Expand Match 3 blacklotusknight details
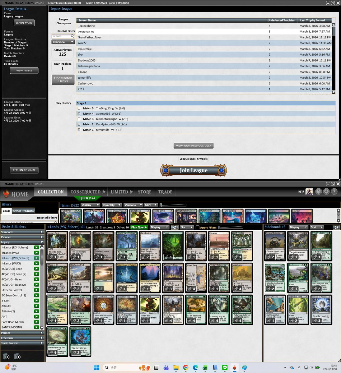 click(79, 119)
